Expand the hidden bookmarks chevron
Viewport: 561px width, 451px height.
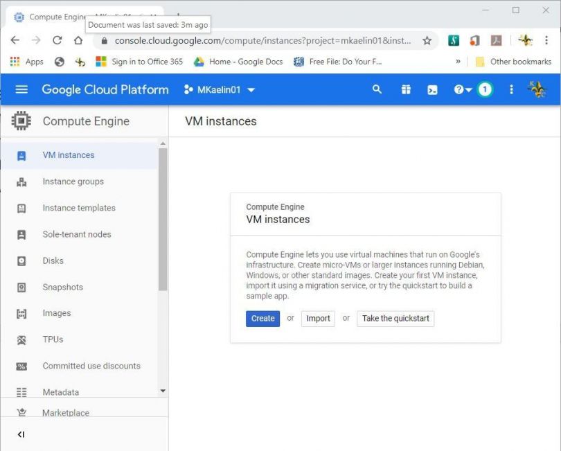[x=457, y=62]
